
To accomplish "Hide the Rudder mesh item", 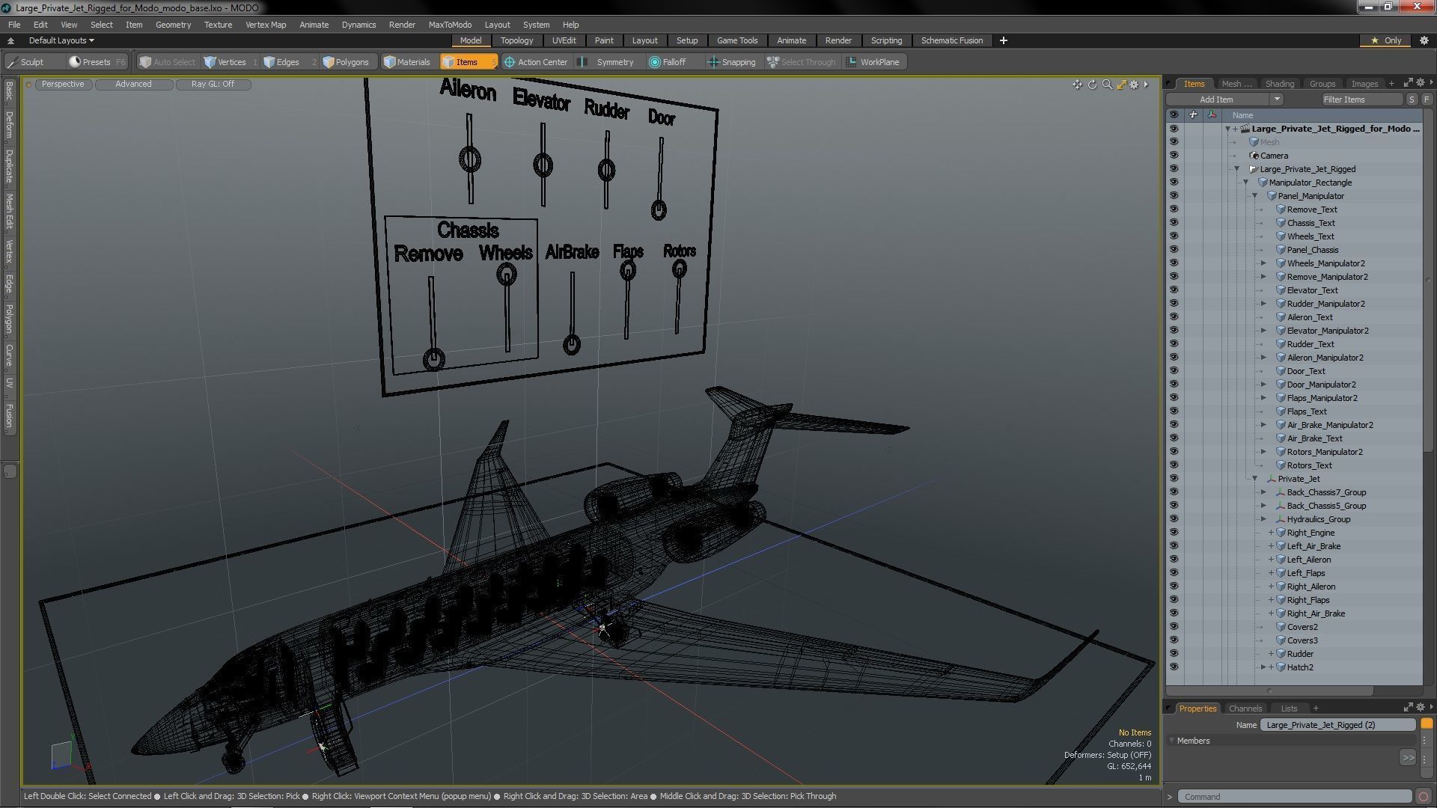I will [1174, 654].
